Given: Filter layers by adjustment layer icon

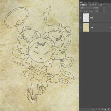Looking at the screenshot, I should 93,5.
